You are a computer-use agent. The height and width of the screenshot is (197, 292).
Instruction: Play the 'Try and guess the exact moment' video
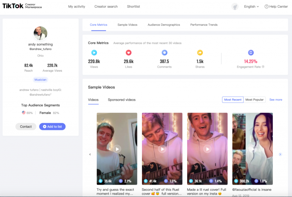pyautogui.click(x=117, y=149)
